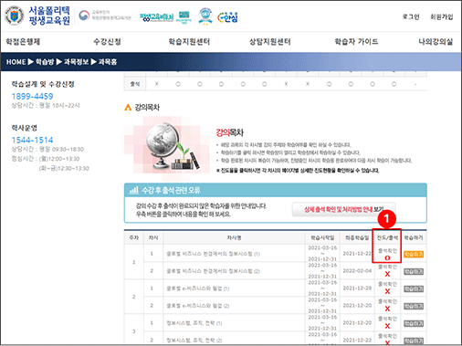
Task: Click the C-안심 logo
Action: 227,17
